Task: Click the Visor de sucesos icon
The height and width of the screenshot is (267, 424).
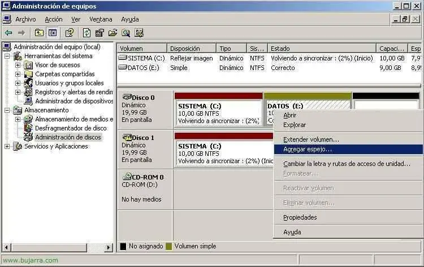Action: pyautogui.click(x=28, y=65)
